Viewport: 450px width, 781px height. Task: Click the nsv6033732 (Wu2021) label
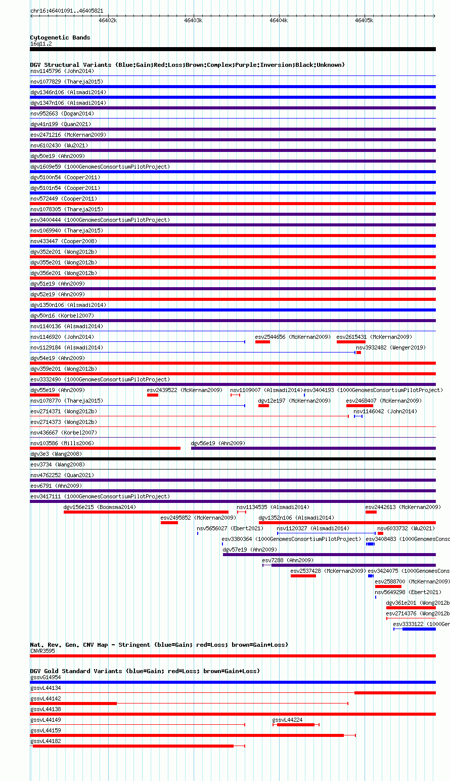pos(406,528)
